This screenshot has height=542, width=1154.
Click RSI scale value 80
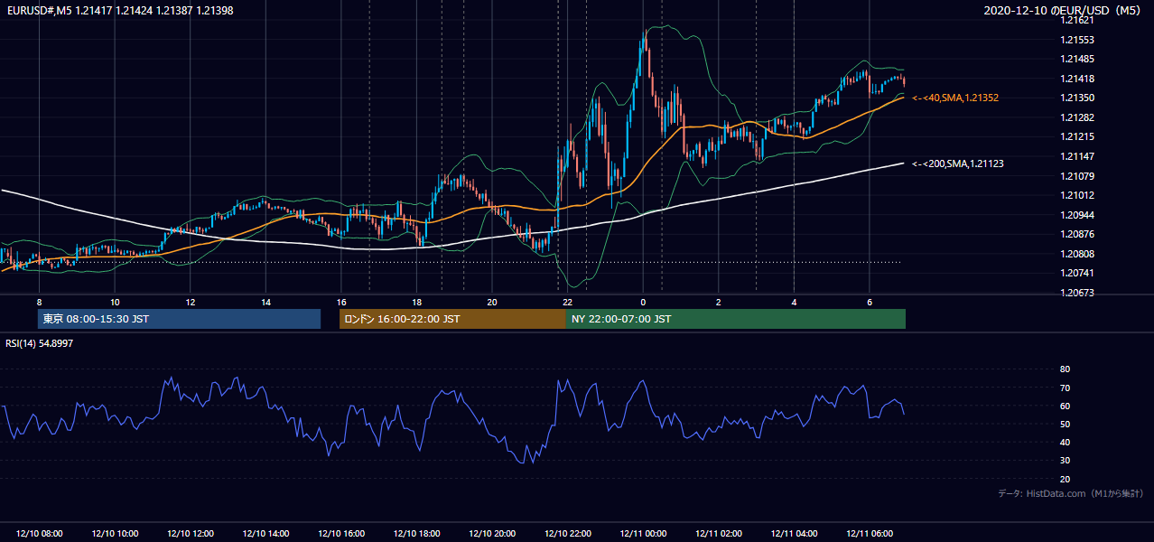tap(1065, 369)
